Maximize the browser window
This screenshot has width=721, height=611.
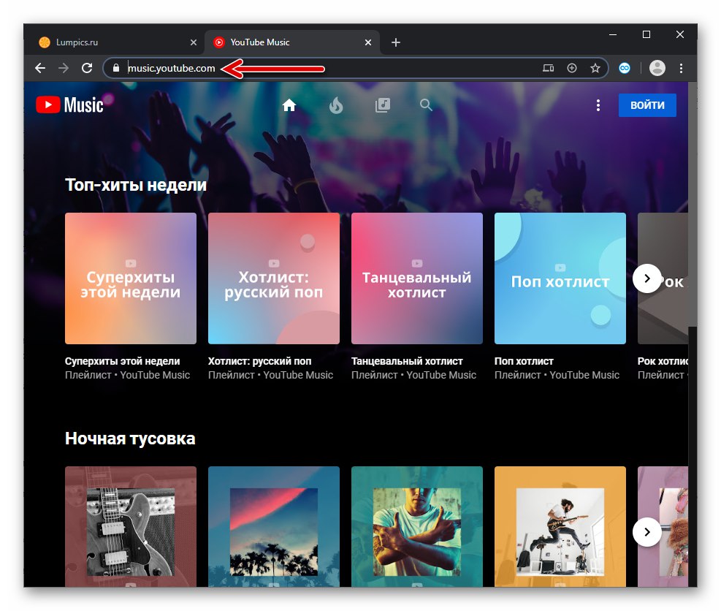pos(646,34)
